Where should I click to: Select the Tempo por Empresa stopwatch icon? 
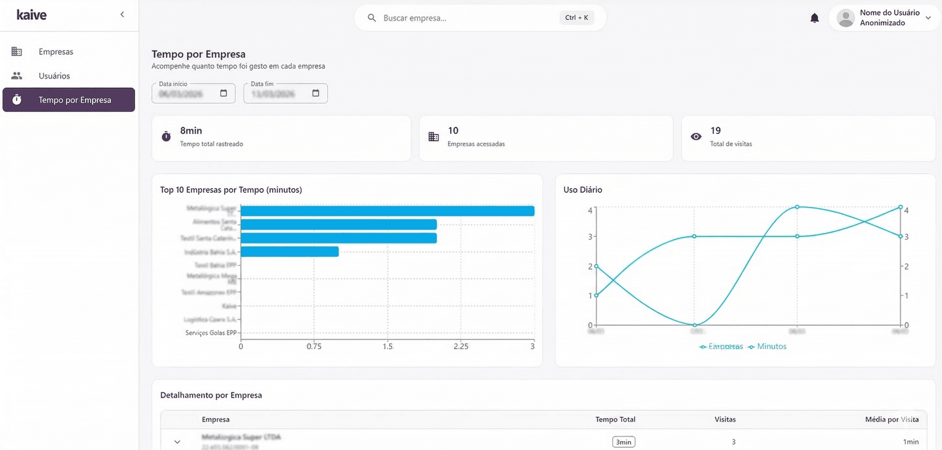pos(17,100)
